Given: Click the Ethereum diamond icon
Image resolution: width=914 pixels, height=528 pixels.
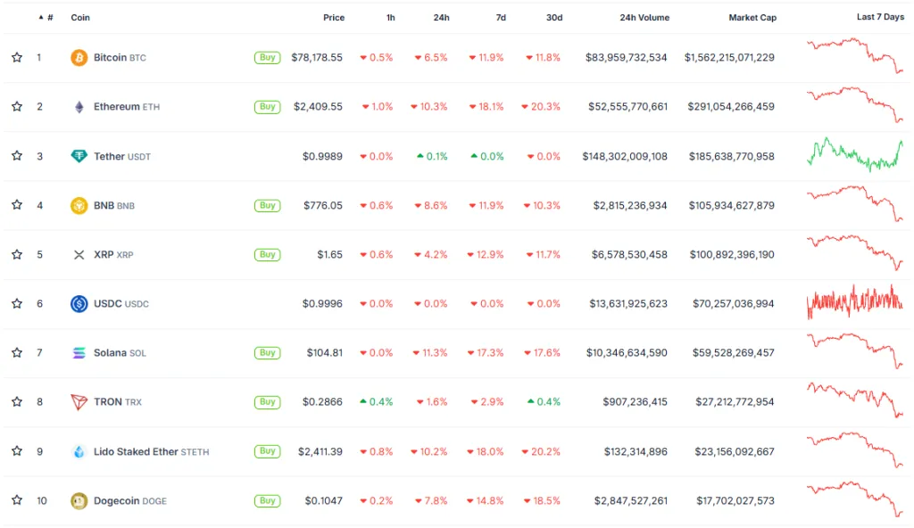Looking at the screenshot, I should click(79, 107).
